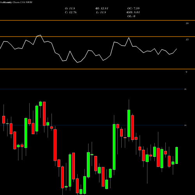The width and height of the screenshot is (195, 195).
Task: Click the '15' indicator axis label
Action: (187, 40)
